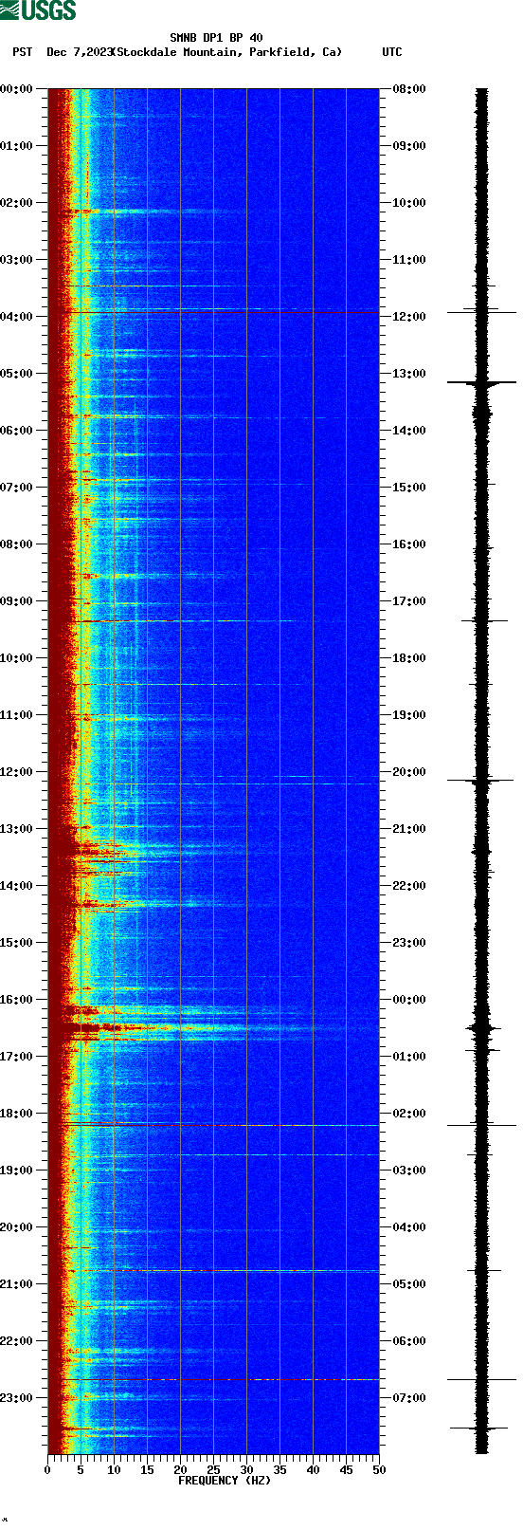Click the 16:00 label on the PST axis
523x1530 pixels.
pos(17,1000)
